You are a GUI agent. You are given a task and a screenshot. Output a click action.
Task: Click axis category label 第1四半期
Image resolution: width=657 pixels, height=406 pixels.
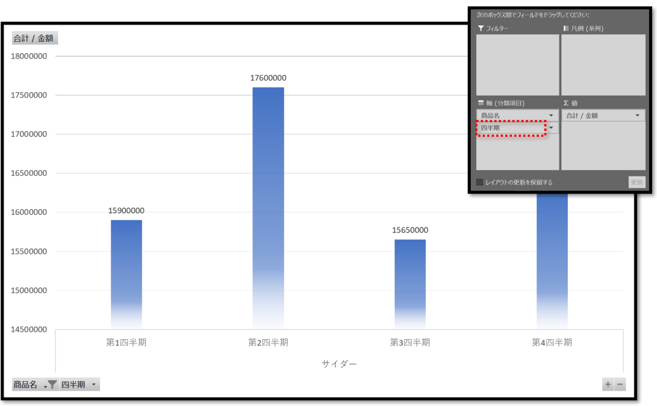click(126, 342)
